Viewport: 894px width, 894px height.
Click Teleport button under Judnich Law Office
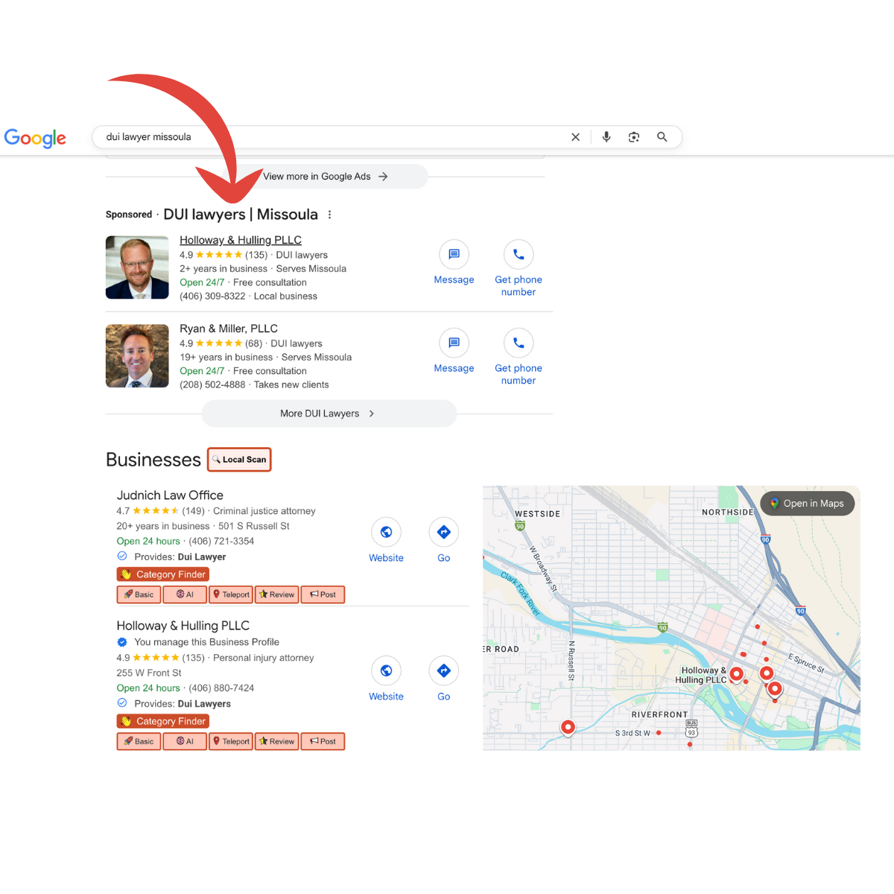tap(231, 595)
